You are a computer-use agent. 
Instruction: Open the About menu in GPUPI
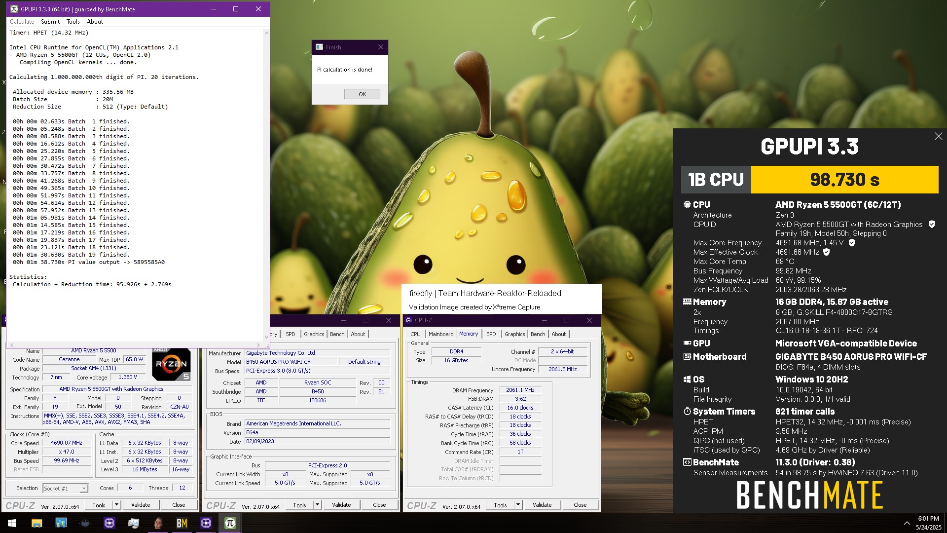pyautogui.click(x=95, y=22)
